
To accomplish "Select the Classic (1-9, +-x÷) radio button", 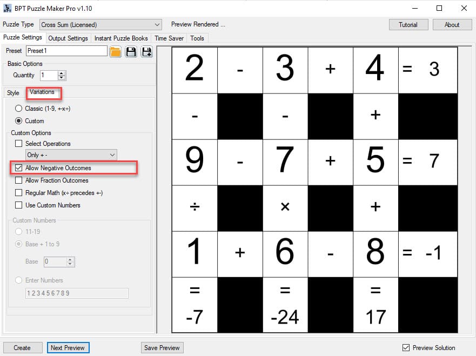I will click(18, 109).
